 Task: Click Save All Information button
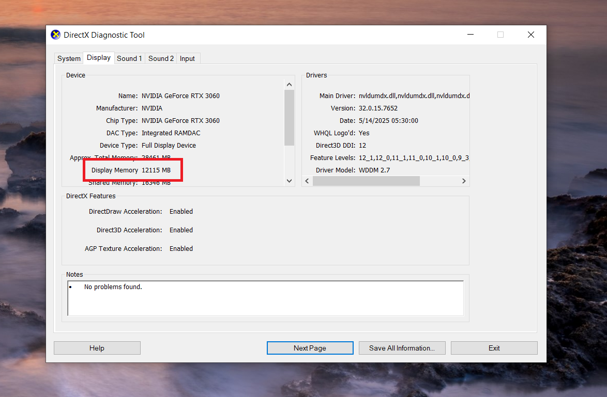click(x=402, y=348)
